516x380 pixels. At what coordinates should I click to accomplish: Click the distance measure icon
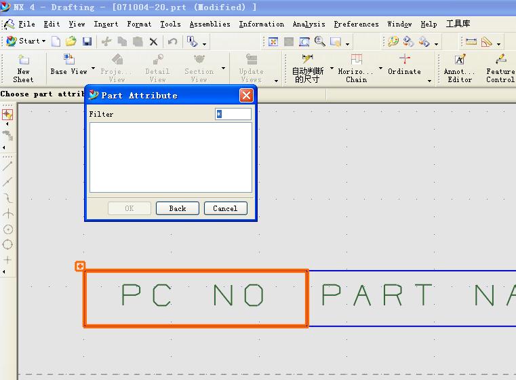(x=471, y=41)
